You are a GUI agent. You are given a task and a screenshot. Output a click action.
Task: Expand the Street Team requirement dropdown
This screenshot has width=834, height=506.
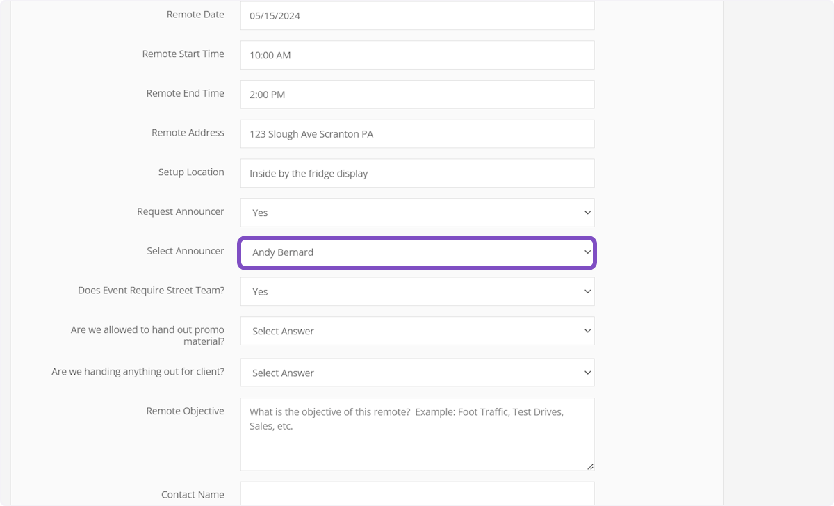click(417, 291)
